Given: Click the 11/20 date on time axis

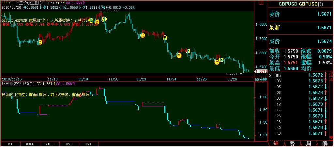Looking at the screenshot, I should click(x=113, y=79).
